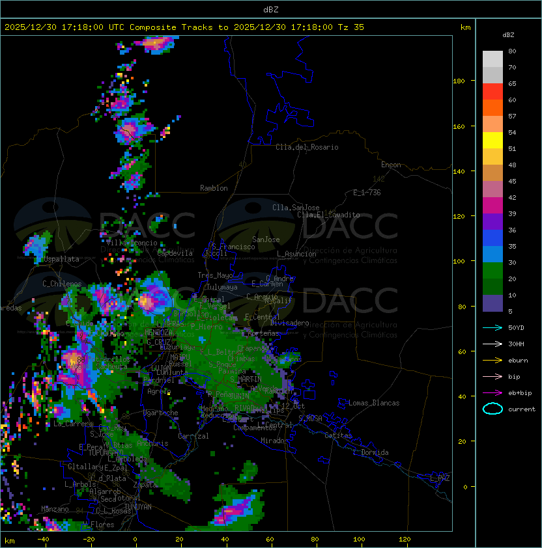Click the 'L_PAZ' map label
Screen dimensions: 542x548
(440, 478)
